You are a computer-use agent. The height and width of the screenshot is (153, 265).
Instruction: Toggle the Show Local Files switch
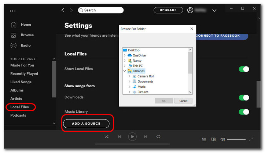tap(244, 69)
